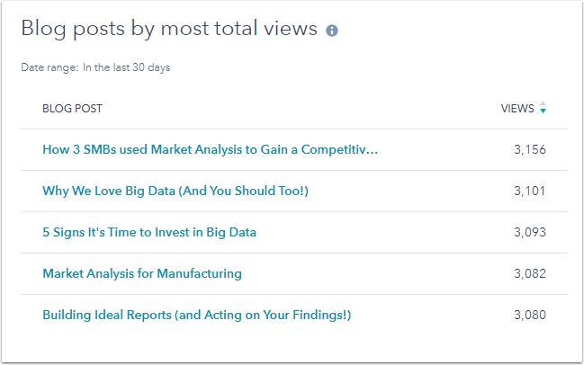Open Market Analysis for Manufacturing post
Screen dimensions: 584x365
click(x=142, y=273)
